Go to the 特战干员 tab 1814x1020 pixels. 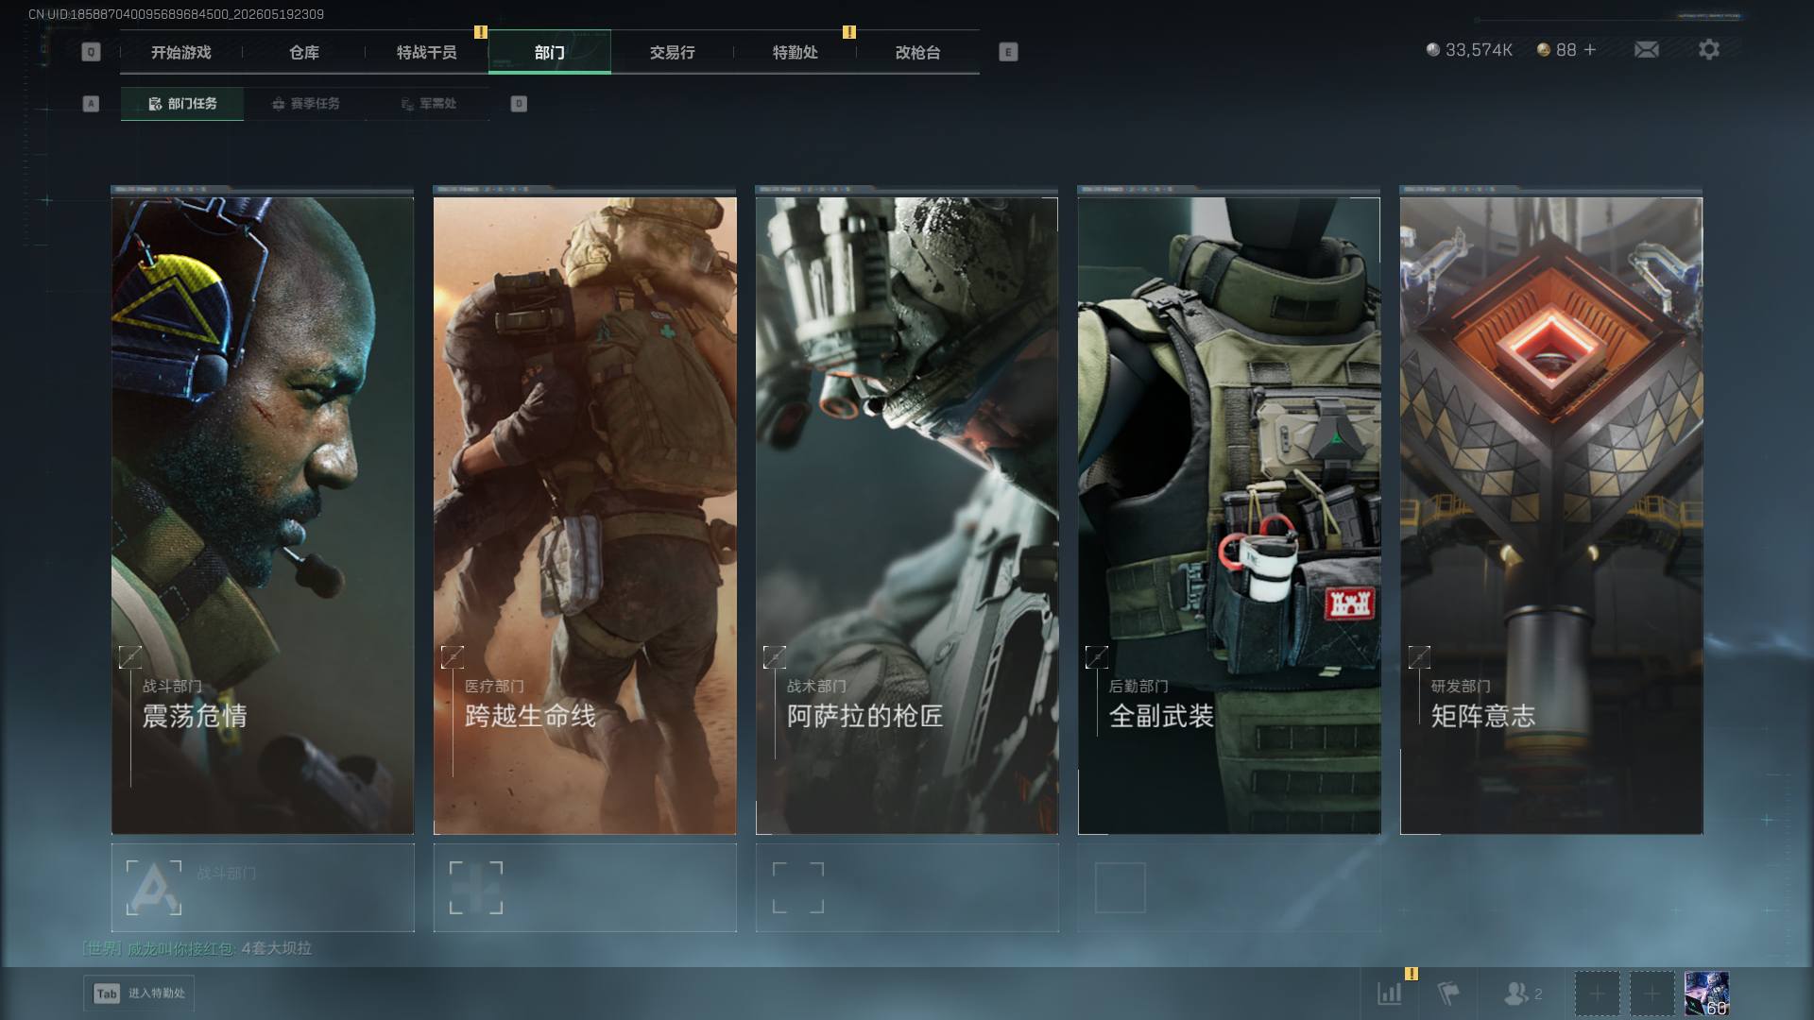pyautogui.click(x=427, y=52)
